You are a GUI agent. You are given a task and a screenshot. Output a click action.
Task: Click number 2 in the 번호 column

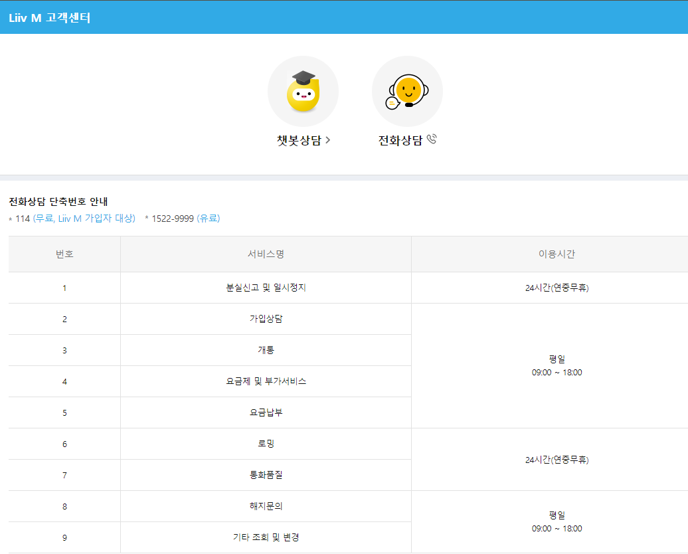pos(64,319)
